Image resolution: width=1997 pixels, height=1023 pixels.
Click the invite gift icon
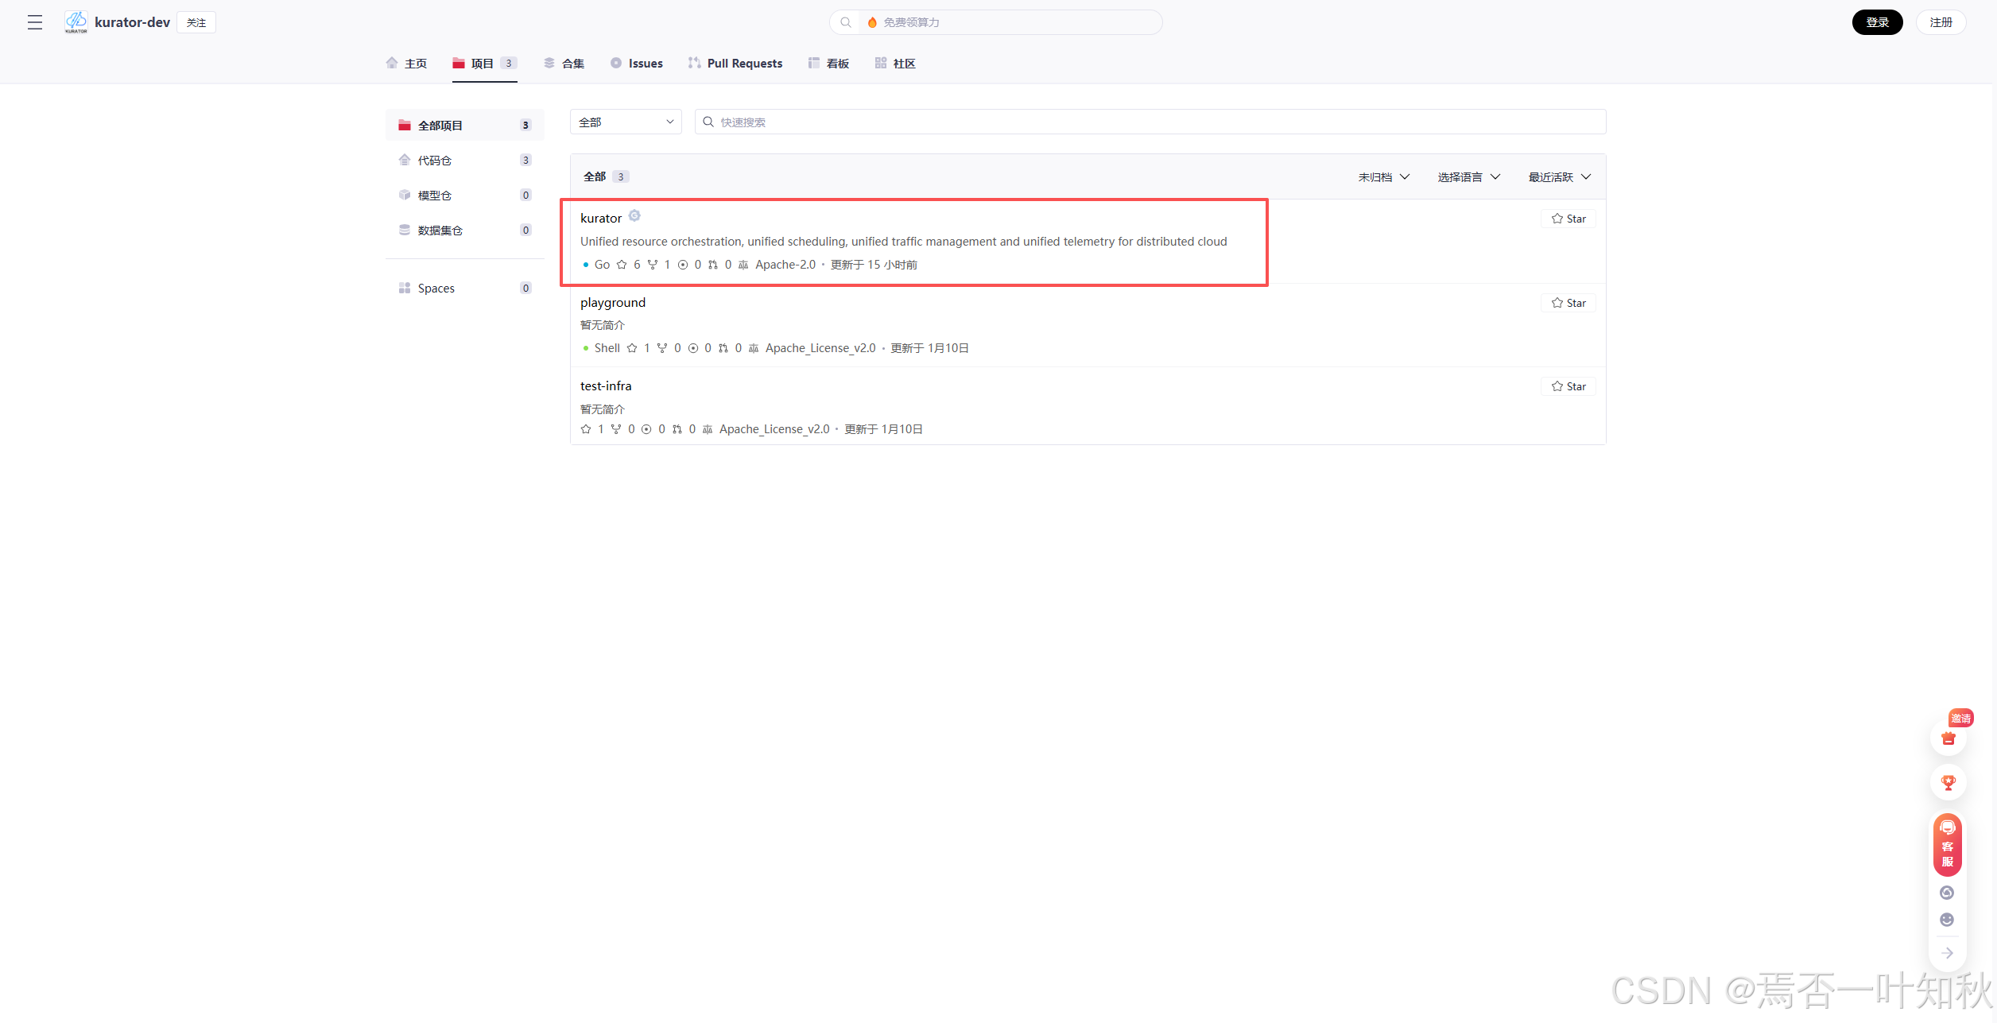pyautogui.click(x=1948, y=738)
